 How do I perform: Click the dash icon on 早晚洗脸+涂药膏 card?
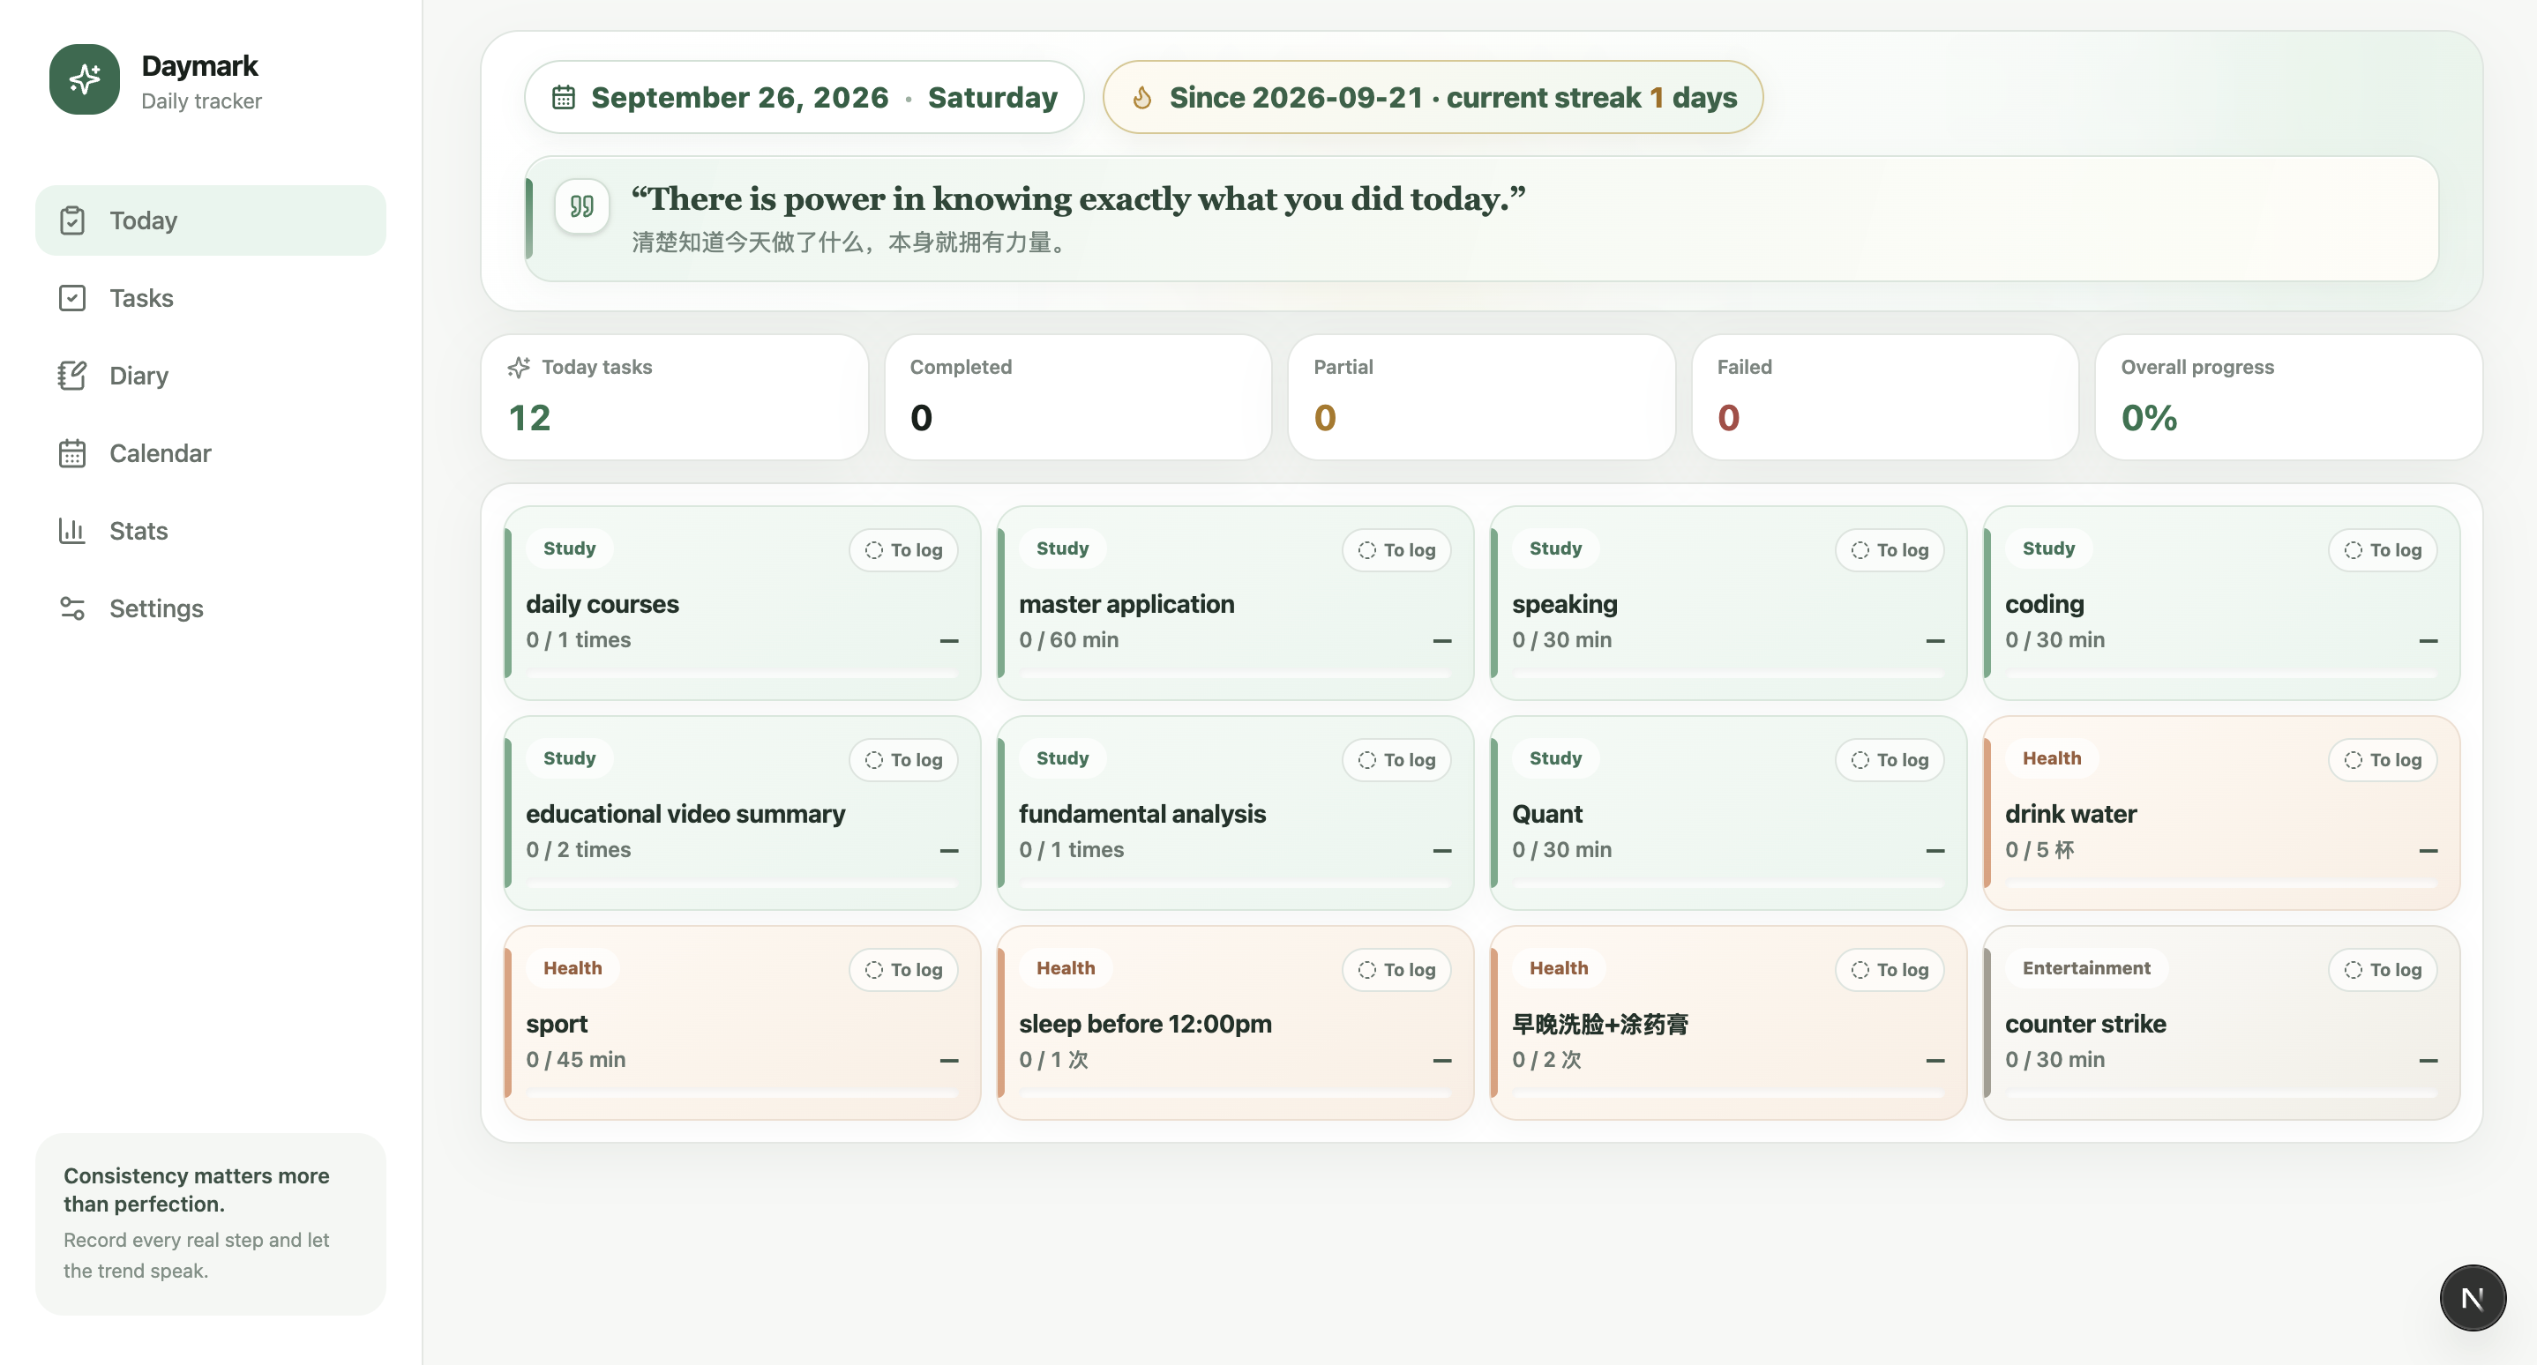click(1935, 1061)
